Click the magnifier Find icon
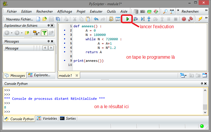211x132 pixels. pyautogui.click(x=165, y=12)
